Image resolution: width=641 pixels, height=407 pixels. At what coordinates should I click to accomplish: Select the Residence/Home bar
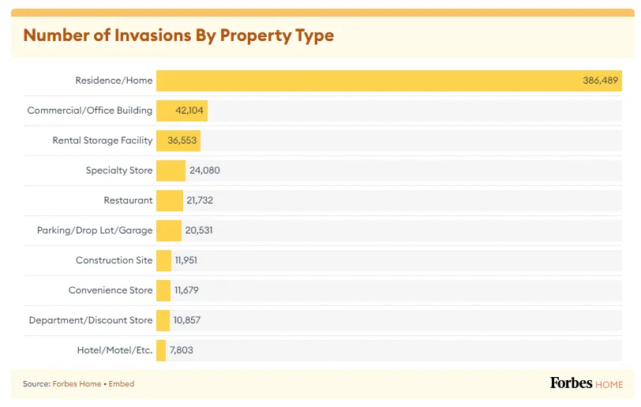click(388, 80)
